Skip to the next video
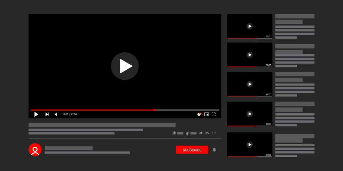Viewport: 343px width, 171px height. [x=47, y=114]
